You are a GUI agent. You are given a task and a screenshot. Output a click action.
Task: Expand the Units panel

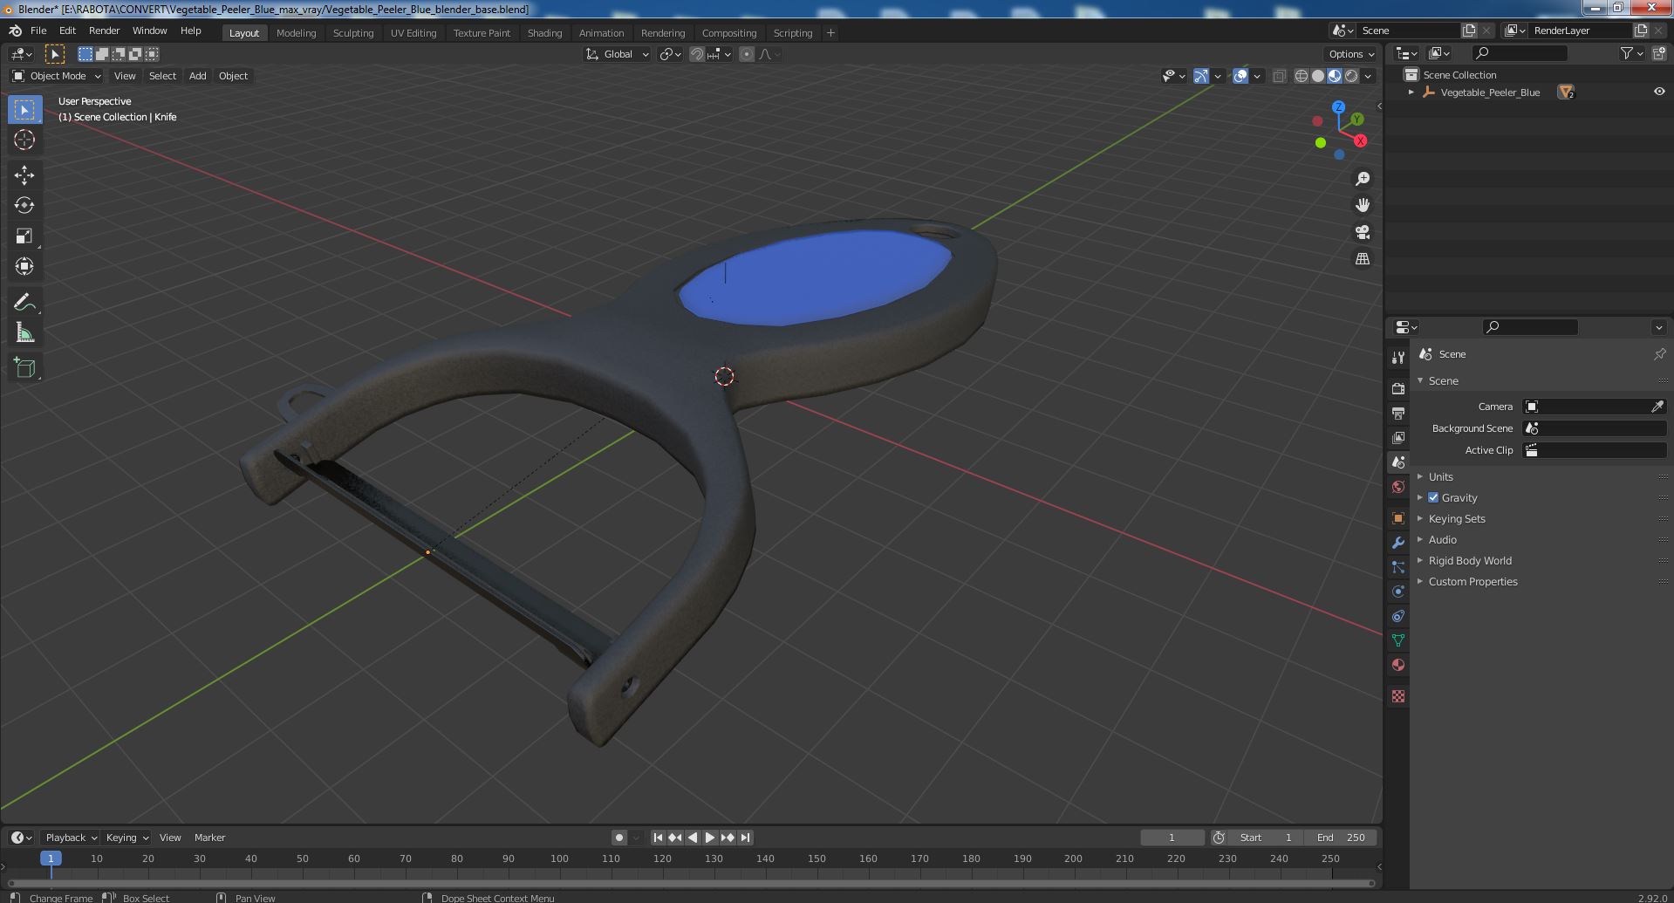pyautogui.click(x=1440, y=476)
